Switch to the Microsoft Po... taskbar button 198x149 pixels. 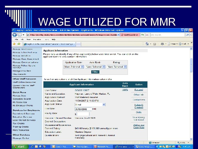pyautogui.click(x=102, y=147)
